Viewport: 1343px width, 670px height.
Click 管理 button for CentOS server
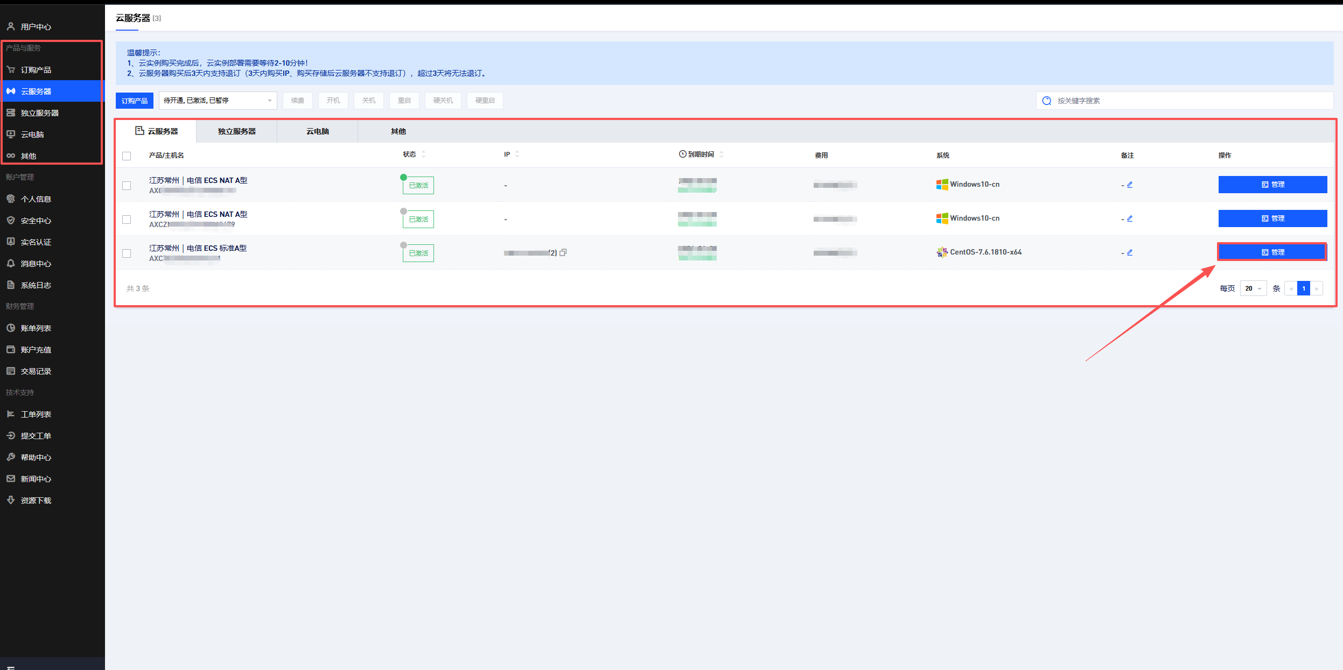tap(1272, 252)
